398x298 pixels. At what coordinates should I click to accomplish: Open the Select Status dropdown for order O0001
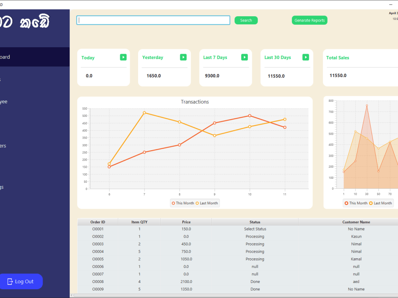pyautogui.click(x=255, y=229)
